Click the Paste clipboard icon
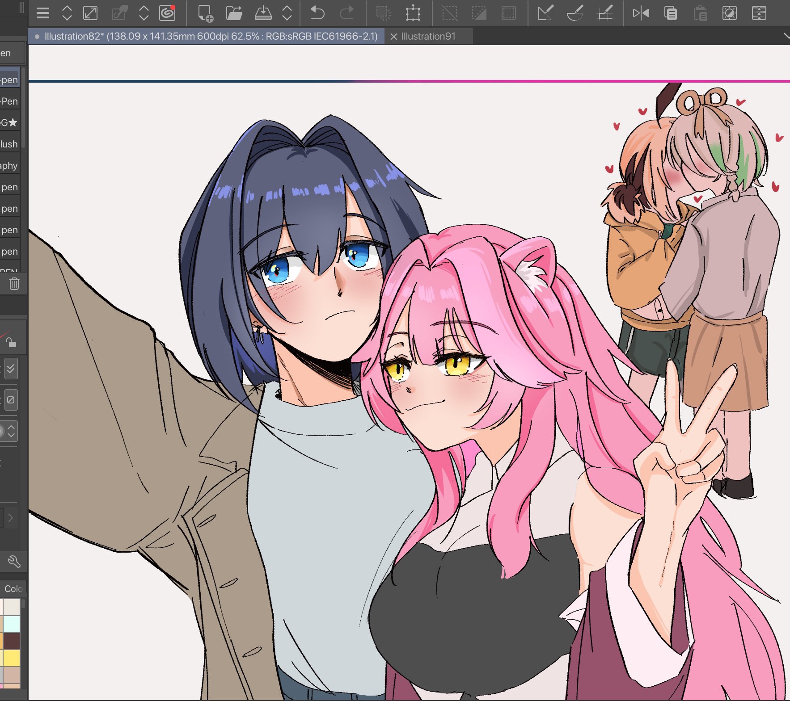This screenshot has height=701, width=790. pyautogui.click(x=700, y=13)
